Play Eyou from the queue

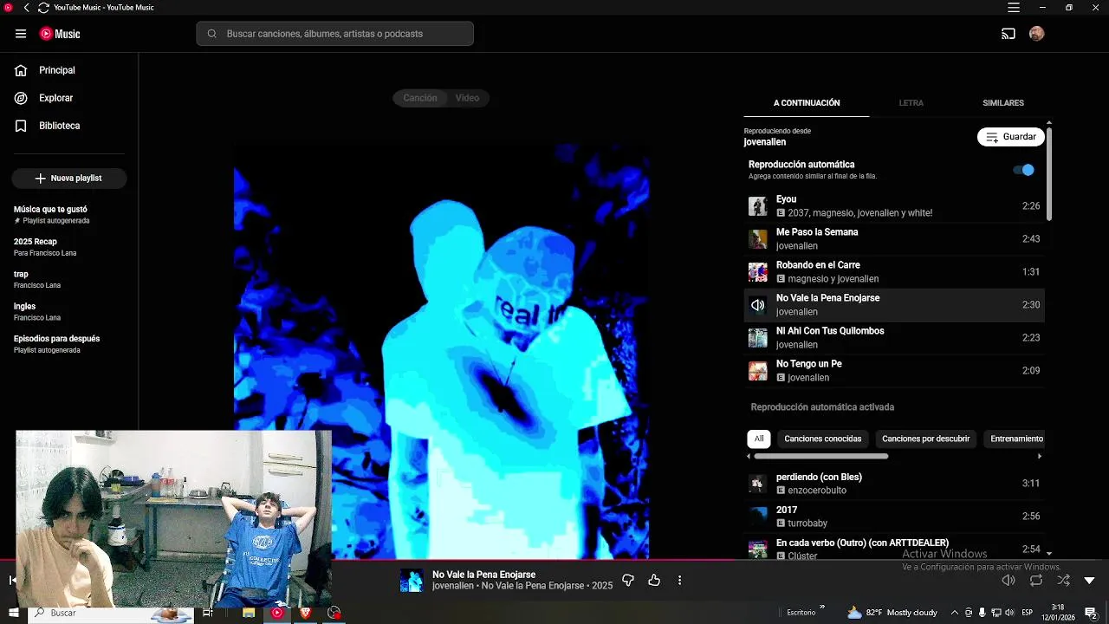click(894, 206)
